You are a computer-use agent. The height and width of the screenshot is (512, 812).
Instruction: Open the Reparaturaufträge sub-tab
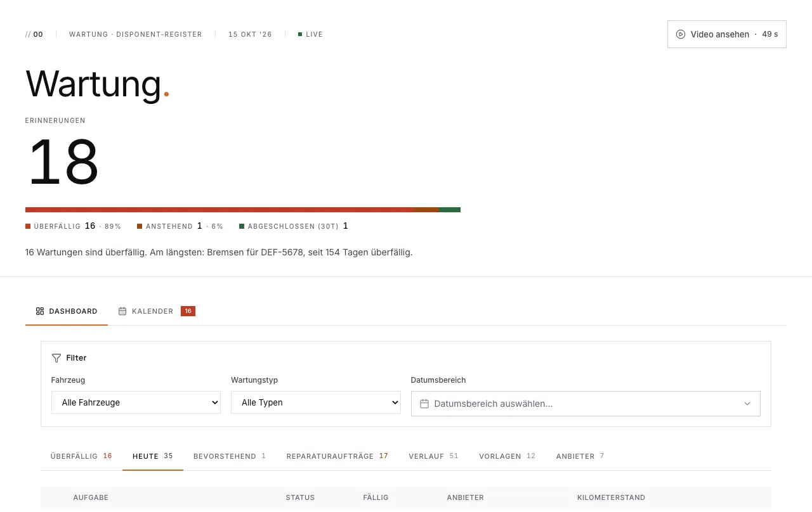pos(337,456)
